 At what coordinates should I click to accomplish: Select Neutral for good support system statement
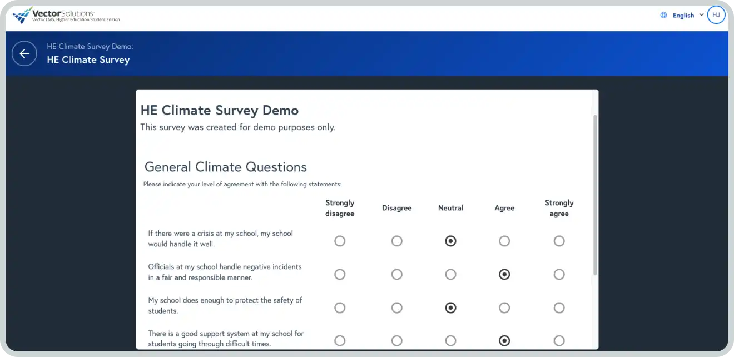click(x=450, y=340)
